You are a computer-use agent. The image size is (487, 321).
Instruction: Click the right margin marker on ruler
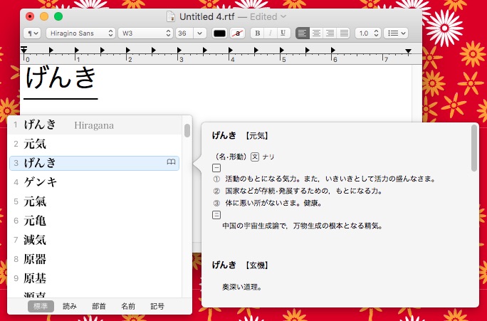pos(409,51)
